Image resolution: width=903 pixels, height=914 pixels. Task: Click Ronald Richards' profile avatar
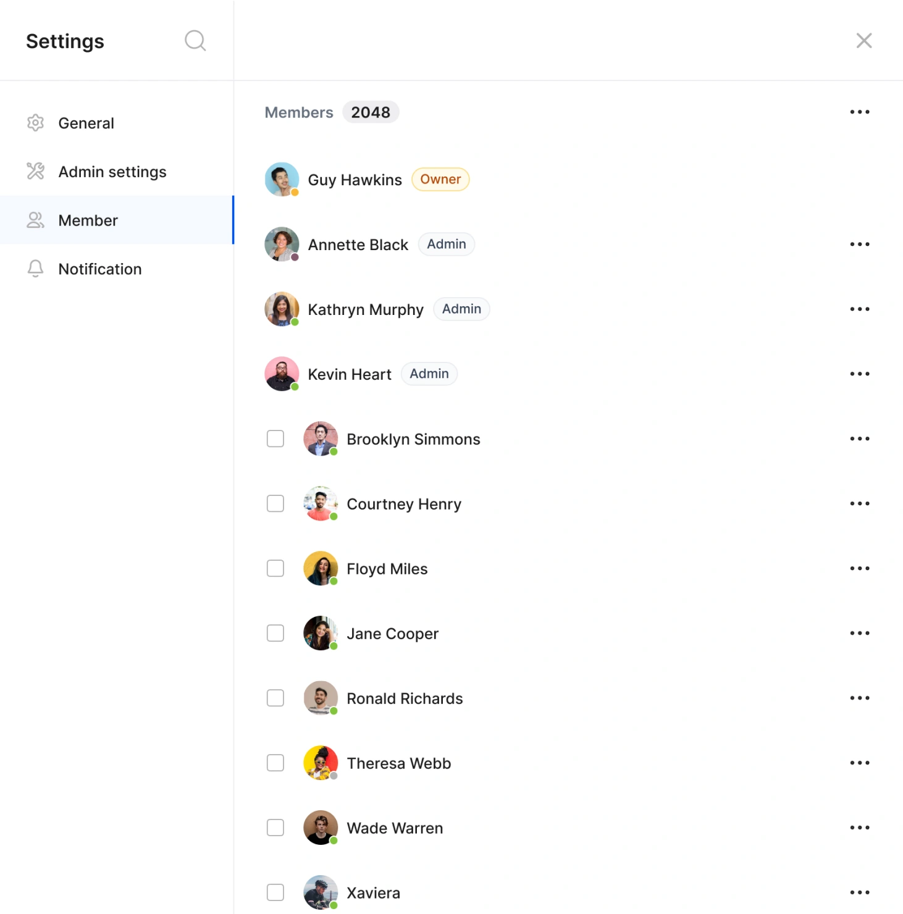point(321,698)
